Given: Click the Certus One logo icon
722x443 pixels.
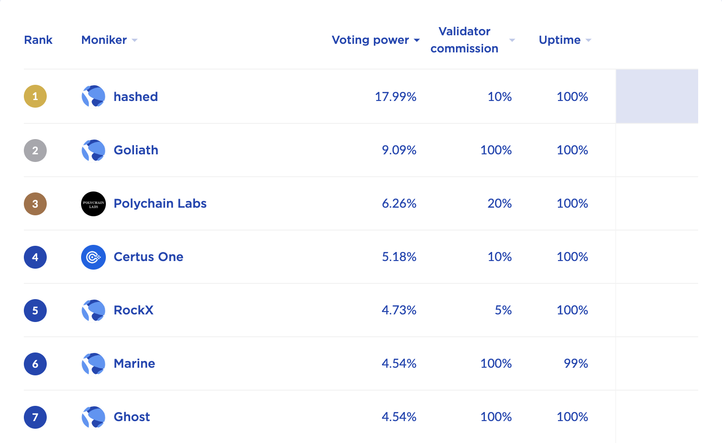Looking at the screenshot, I should coord(93,257).
